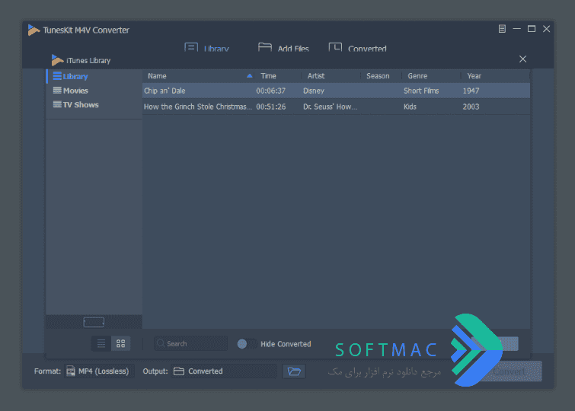Click the Add Files folder icon
Screen dimensions: 575x411
pos(265,47)
